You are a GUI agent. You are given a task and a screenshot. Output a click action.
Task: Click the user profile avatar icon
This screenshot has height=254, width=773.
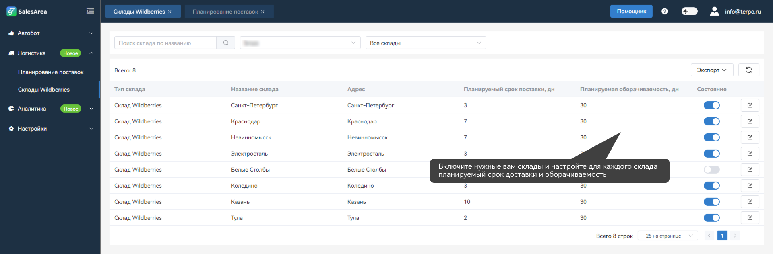[714, 11]
